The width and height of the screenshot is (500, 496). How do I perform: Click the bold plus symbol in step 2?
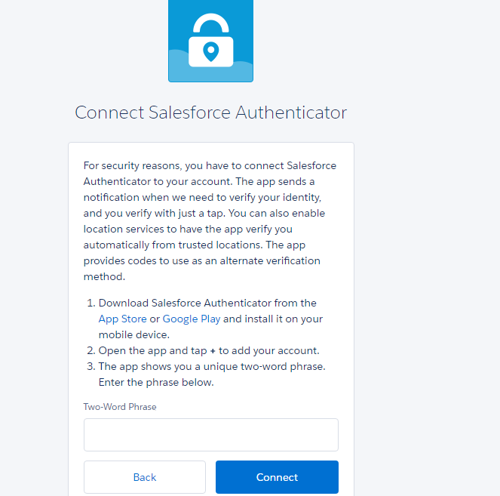coord(212,350)
